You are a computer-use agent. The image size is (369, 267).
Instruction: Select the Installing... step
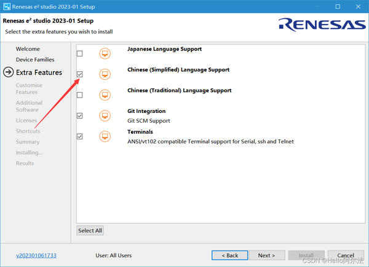point(29,153)
